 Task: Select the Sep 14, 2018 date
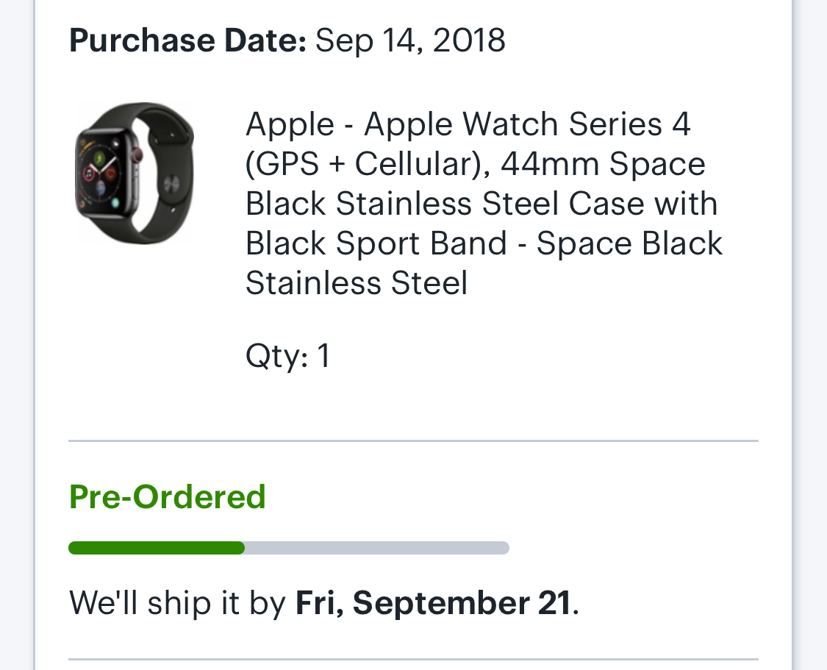pyautogui.click(x=410, y=40)
